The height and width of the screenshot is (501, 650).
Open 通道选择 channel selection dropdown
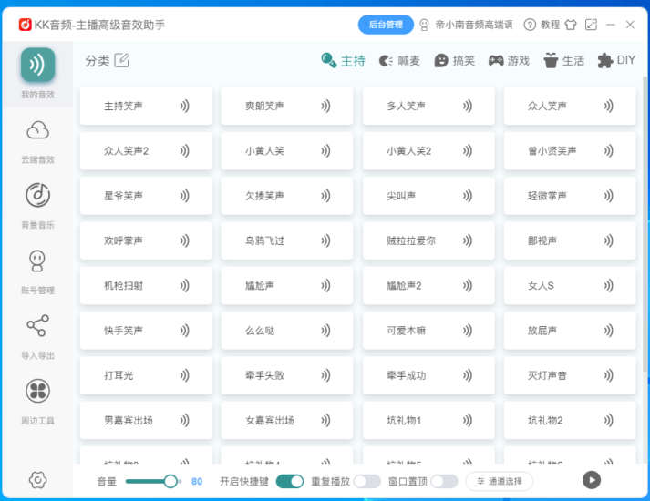pos(500,481)
